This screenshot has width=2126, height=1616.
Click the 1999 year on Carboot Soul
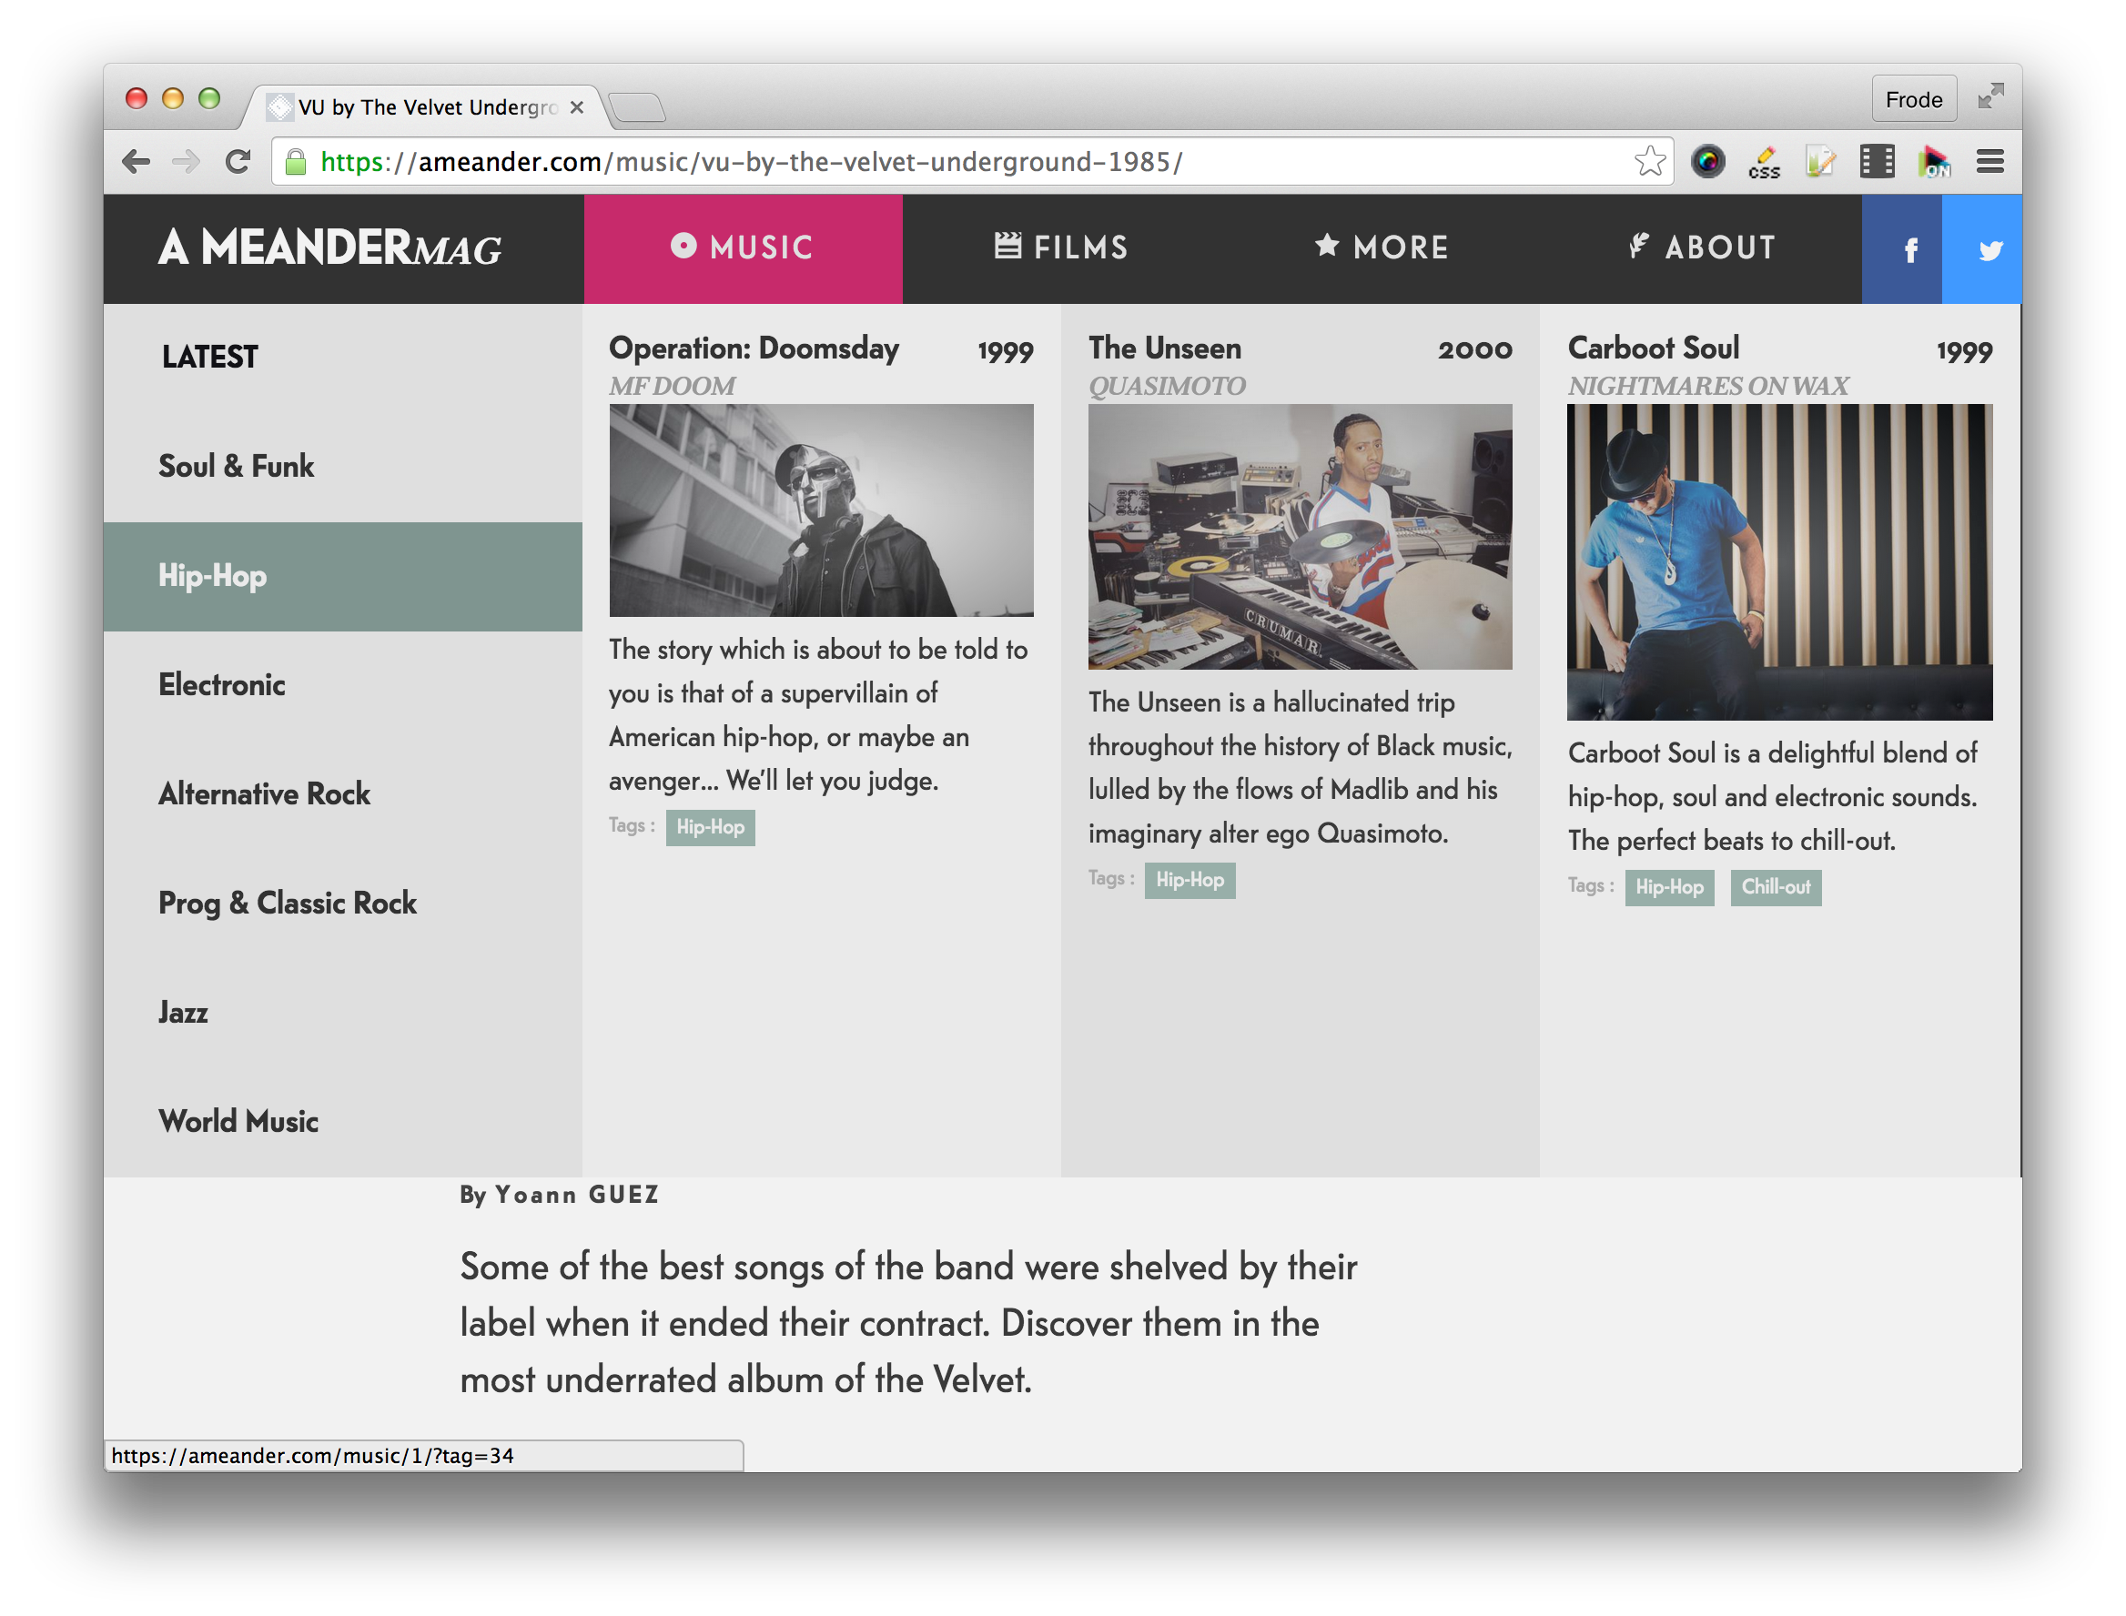1963,352
